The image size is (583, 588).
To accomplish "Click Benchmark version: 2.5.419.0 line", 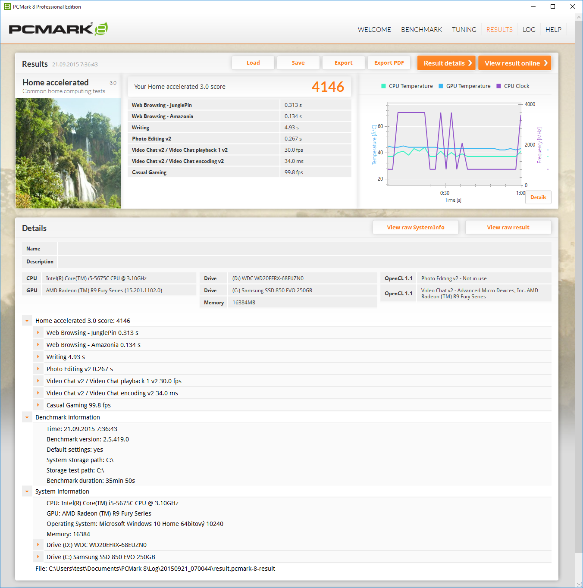I will 88,439.
